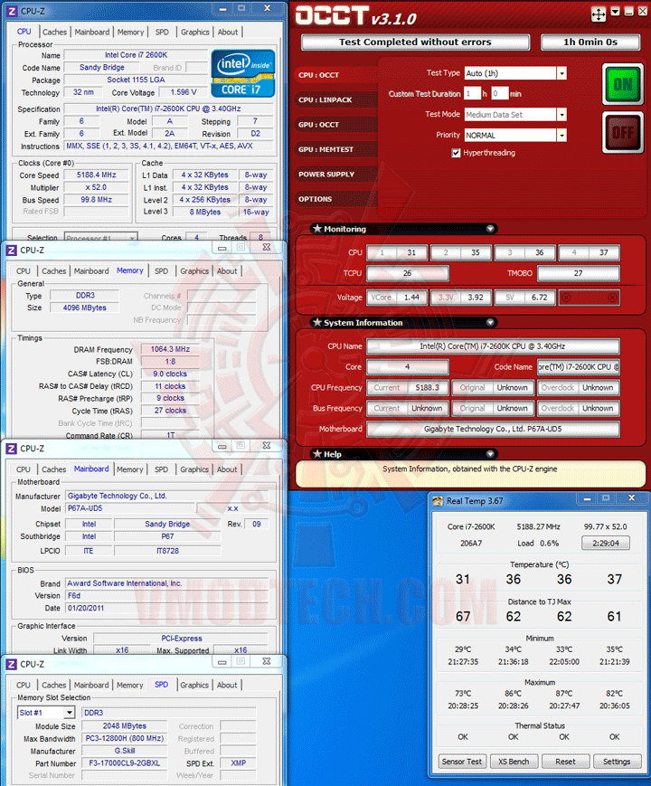The width and height of the screenshot is (651, 786).
Task: Collapse the Help section arrow
Action: click(x=490, y=454)
